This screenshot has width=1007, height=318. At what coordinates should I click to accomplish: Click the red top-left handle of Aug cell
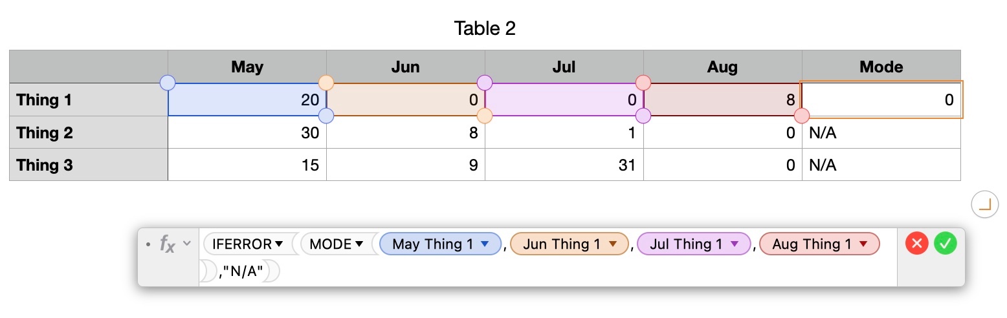point(643,83)
